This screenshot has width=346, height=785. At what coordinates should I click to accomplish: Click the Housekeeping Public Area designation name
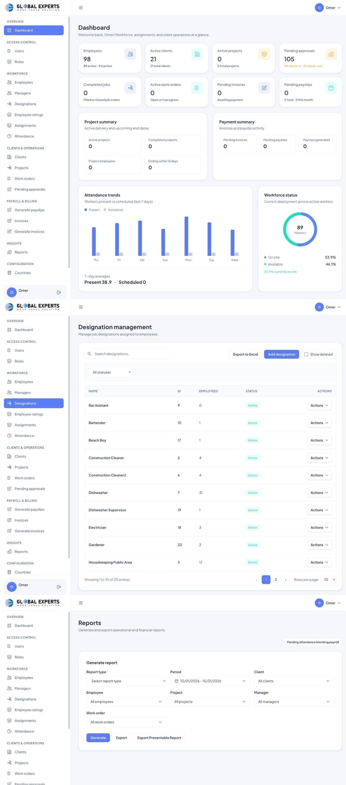coord(110,562)
